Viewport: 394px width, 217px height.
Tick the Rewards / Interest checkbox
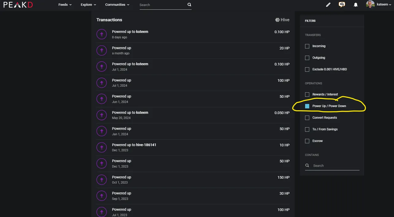pos(307,95)
